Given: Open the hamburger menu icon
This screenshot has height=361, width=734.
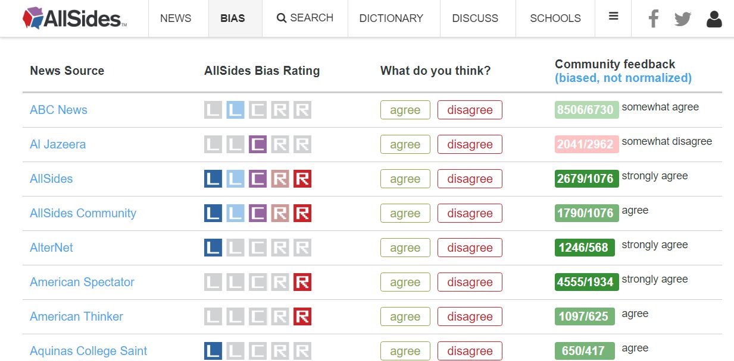Looking at the screenshot, I should click(x=614, y=17).
